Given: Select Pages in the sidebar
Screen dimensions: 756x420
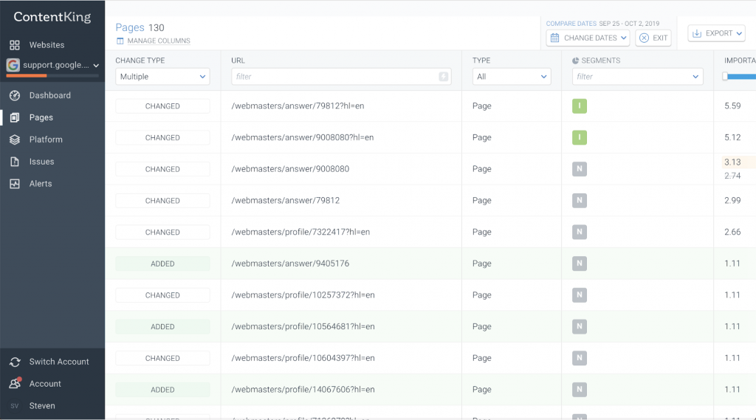Looking at the screenshot, I should [x=41, y=117].
